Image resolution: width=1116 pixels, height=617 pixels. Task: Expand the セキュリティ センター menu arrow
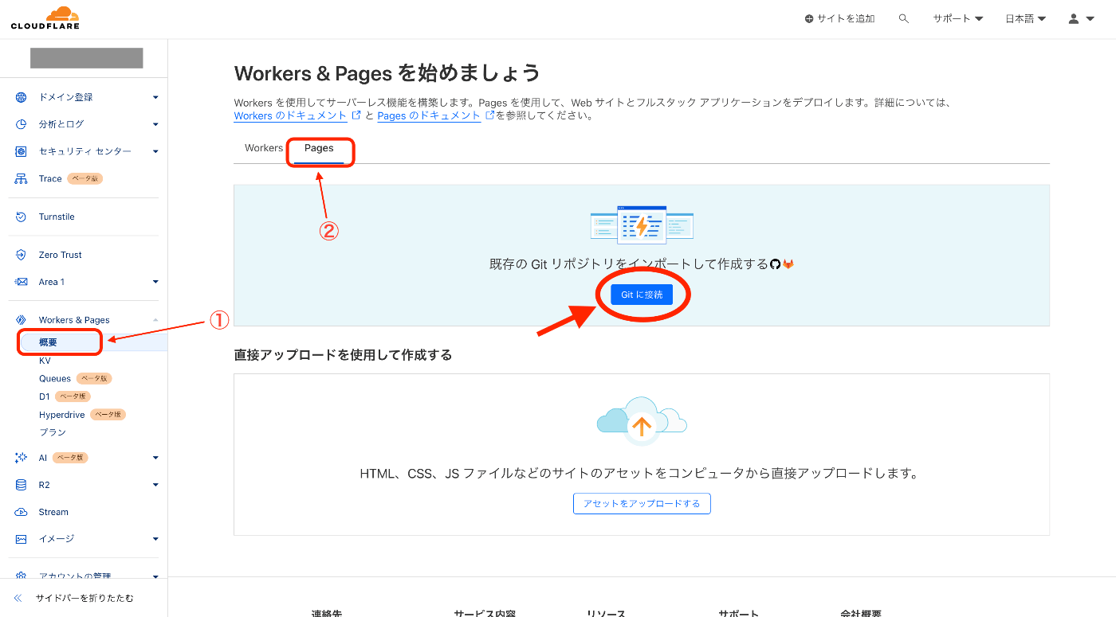(x=155, y=151)
